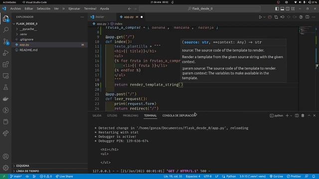Create a new terminal with plus
The width and height of the screenshot is (319, 179).
(287, 115)
